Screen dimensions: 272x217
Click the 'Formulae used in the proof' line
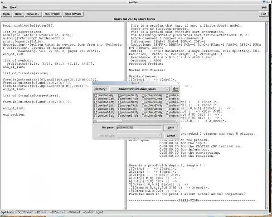(x=187, y=194)
